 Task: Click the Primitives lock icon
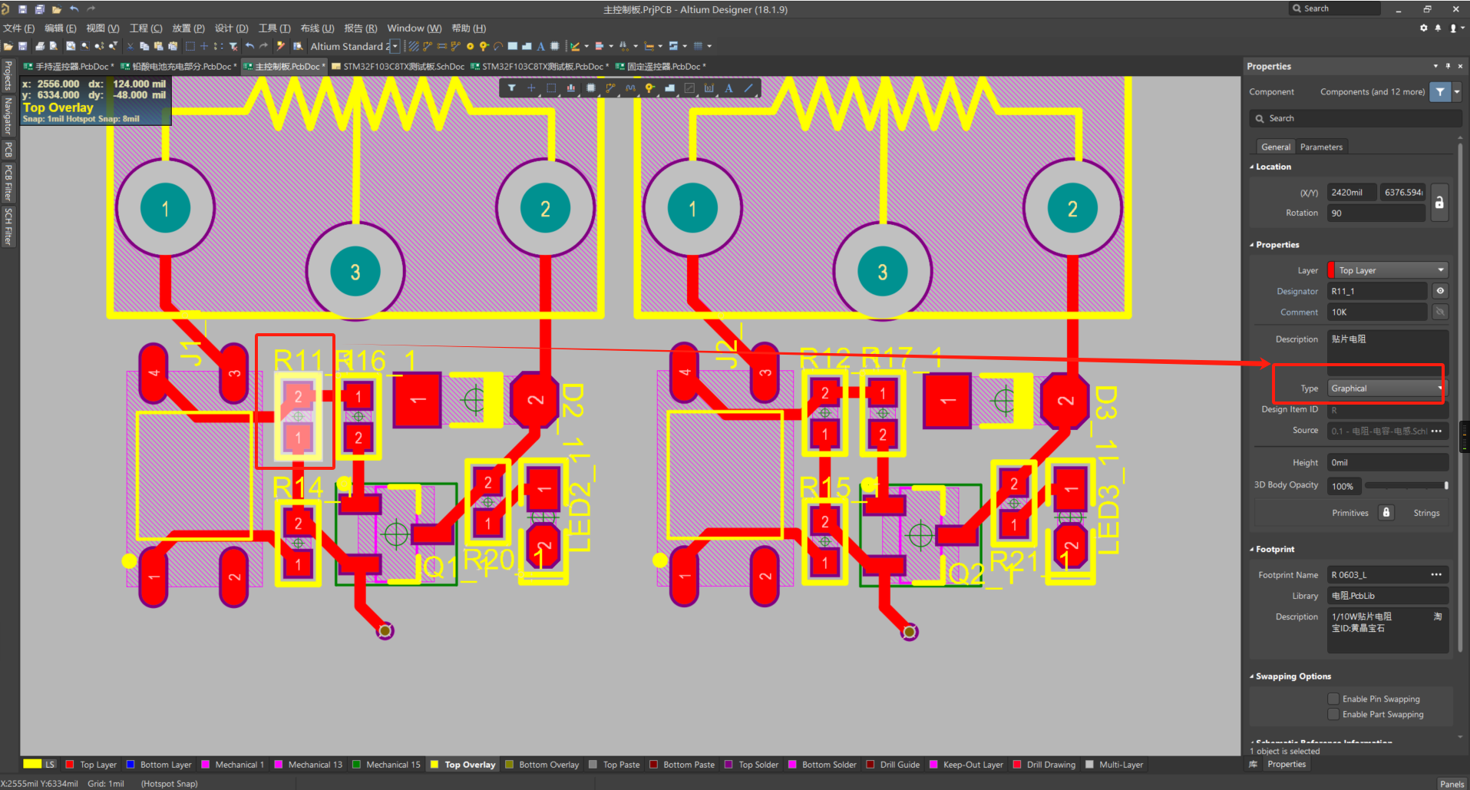pos(1386,513)
